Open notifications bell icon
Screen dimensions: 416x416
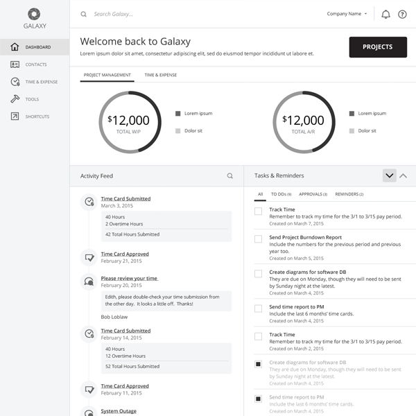tap(385, 14)
